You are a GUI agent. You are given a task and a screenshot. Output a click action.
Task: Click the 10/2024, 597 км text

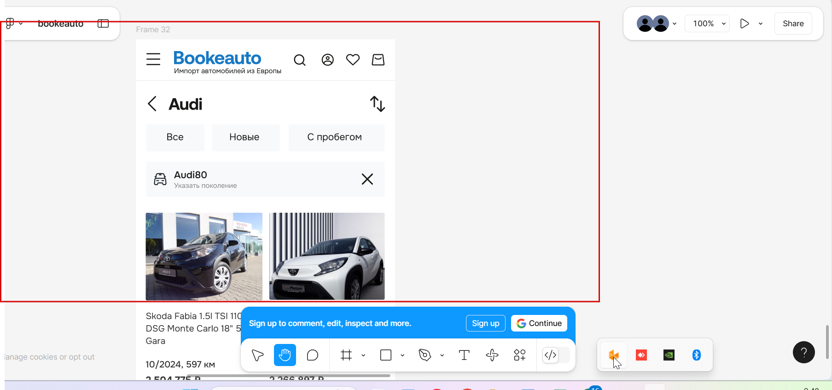click(180, 364)
